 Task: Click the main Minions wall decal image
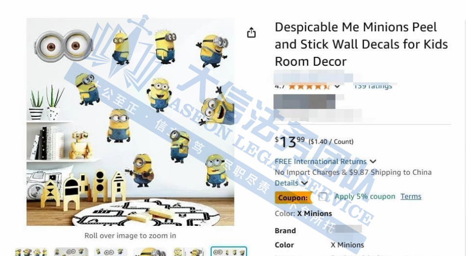pyautogui.click(x=130, y=122)
